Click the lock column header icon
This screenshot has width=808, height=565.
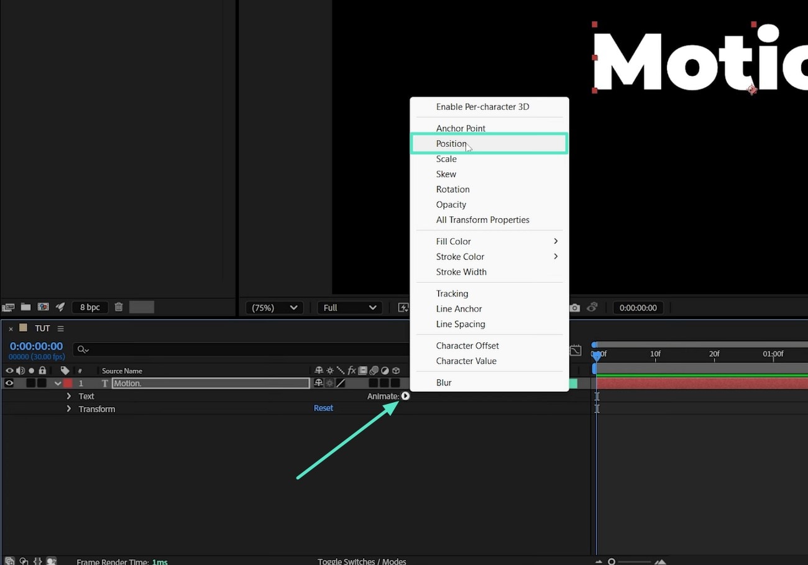click(42, 370)
